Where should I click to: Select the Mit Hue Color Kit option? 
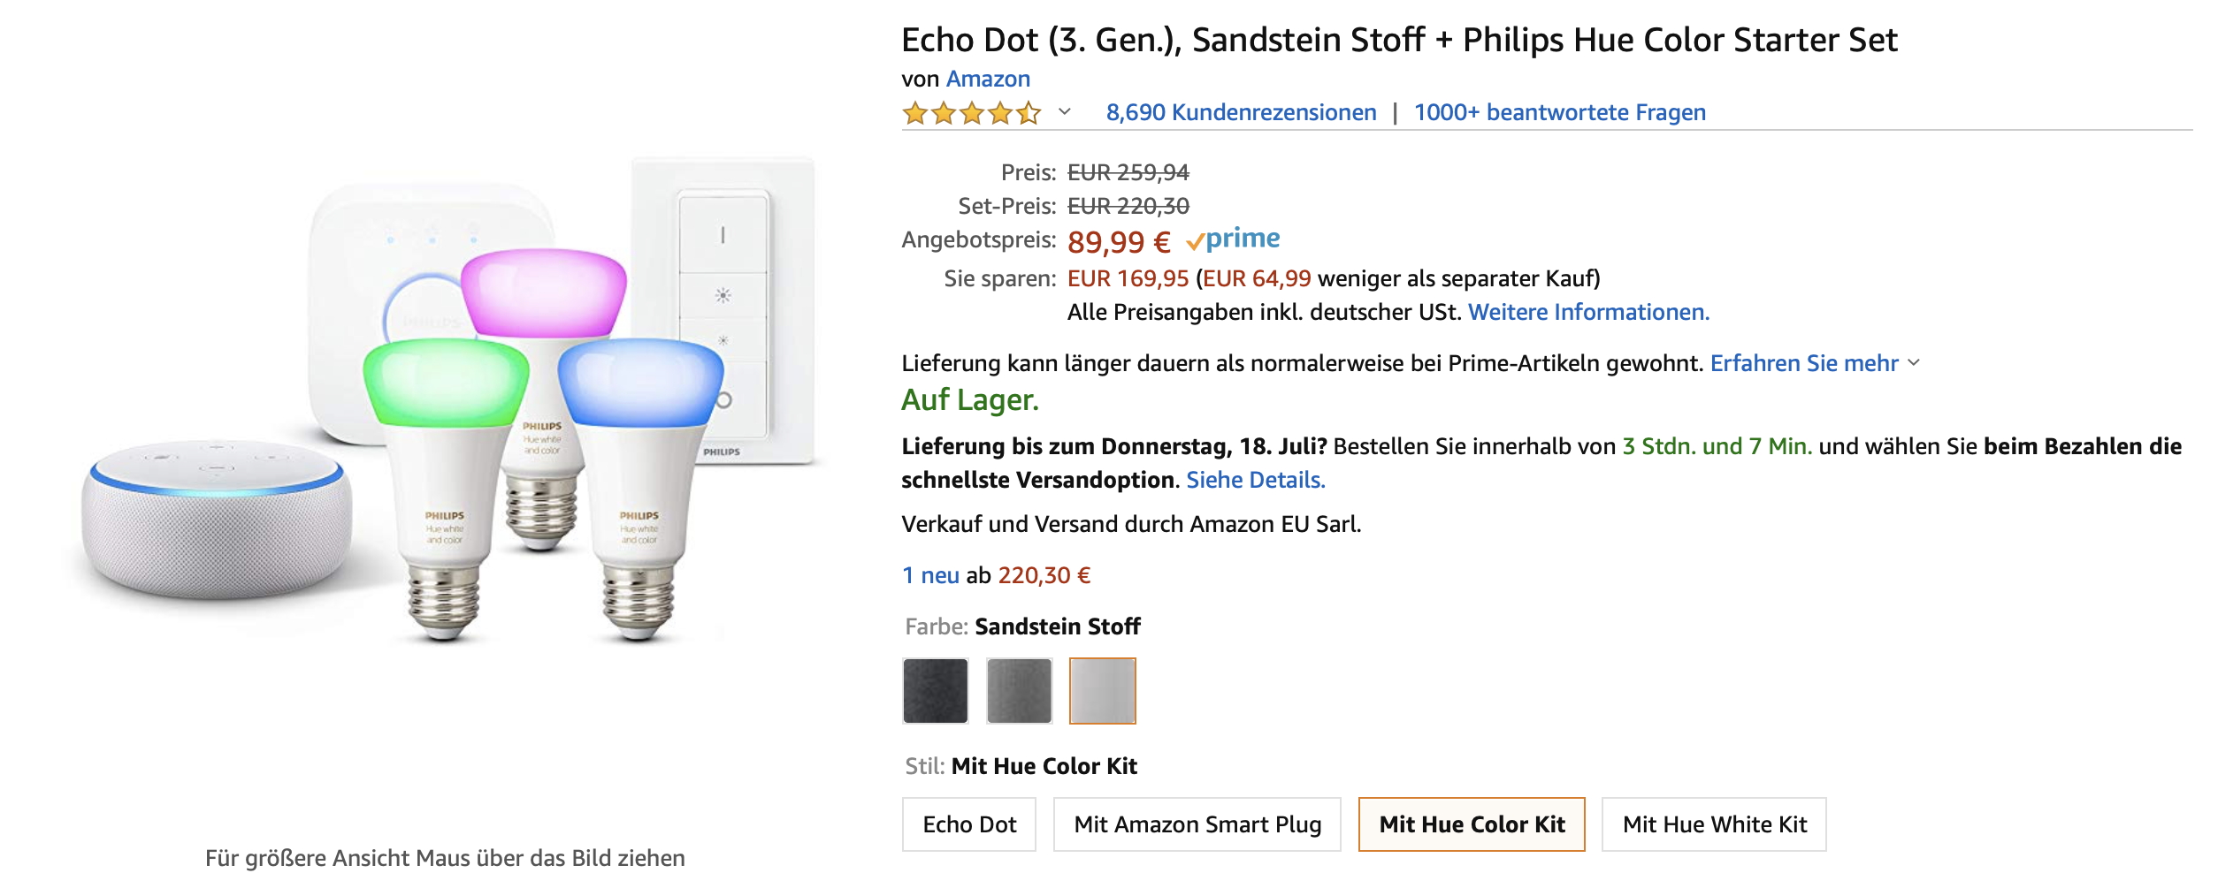1472,824
